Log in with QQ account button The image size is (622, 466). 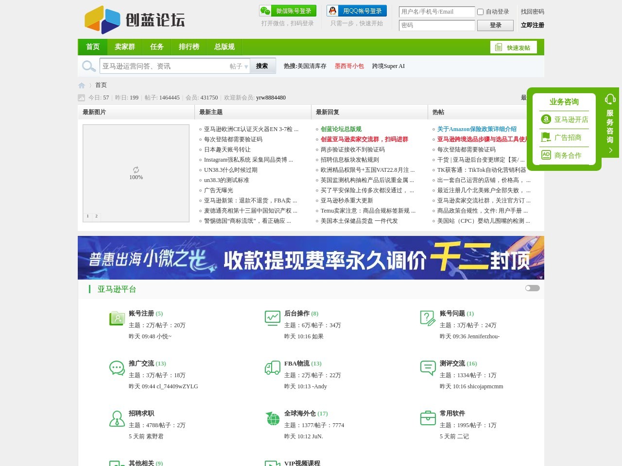(x=357, y=11)
